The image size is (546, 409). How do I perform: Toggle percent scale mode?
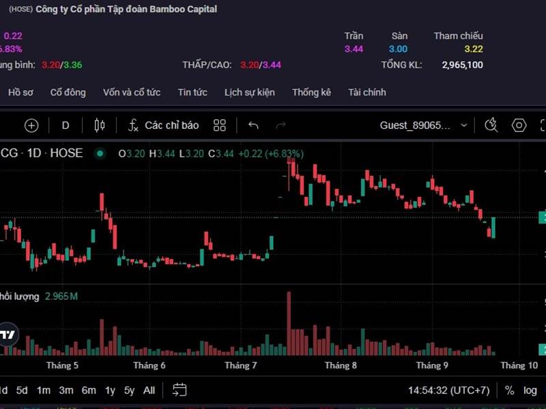pos(509,390)
